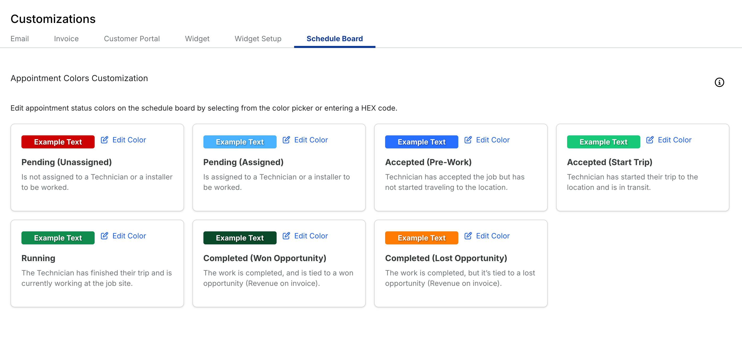The width and height of the screenshot is (742, 337).
Task: Click the HEX code instruction sentence
Action: 204,108
